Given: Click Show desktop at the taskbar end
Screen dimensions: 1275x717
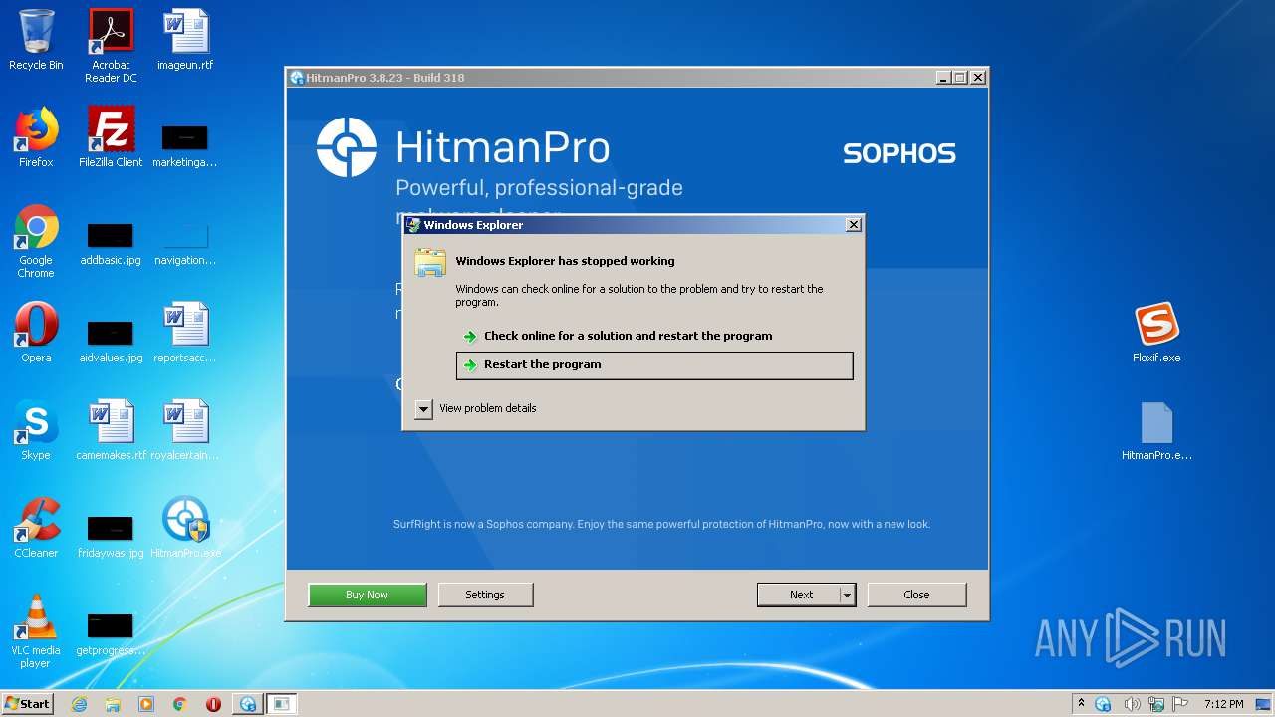Looking at the screenshot, I should point(1264,704).
